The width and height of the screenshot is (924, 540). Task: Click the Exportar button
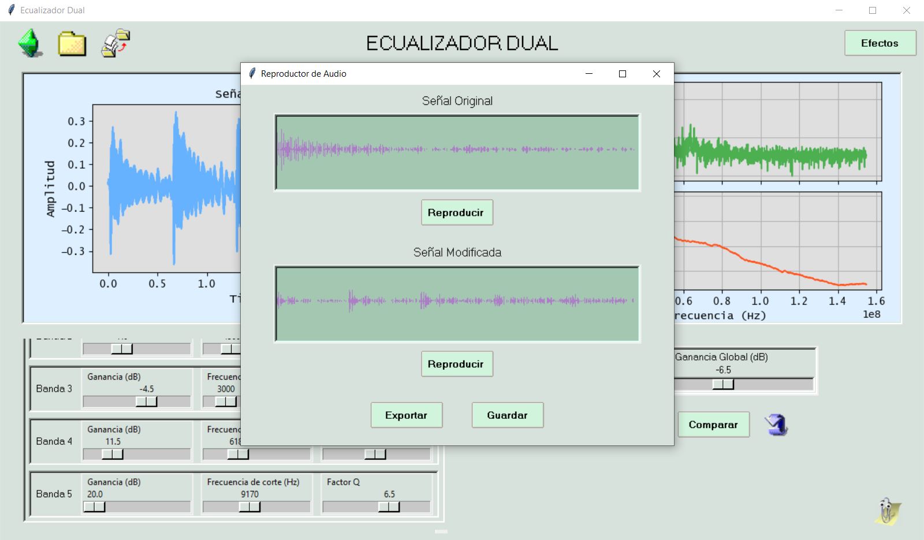[406, 415]
